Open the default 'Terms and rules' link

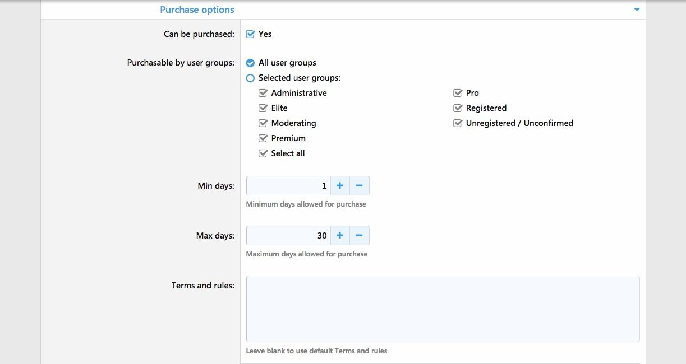click(x=361, y=351)
